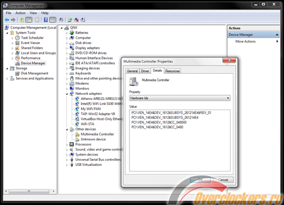Open the Help menu

(45, 13)
